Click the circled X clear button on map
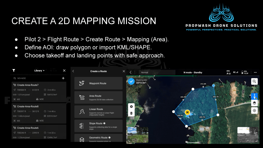Image resolution: width=263 pixels, height=148 pixels. 131,106
